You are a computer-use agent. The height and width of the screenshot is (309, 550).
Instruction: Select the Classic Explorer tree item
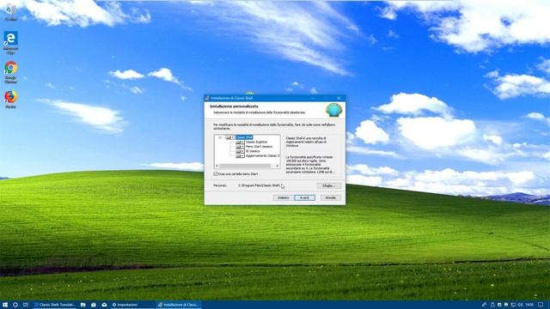256,142
